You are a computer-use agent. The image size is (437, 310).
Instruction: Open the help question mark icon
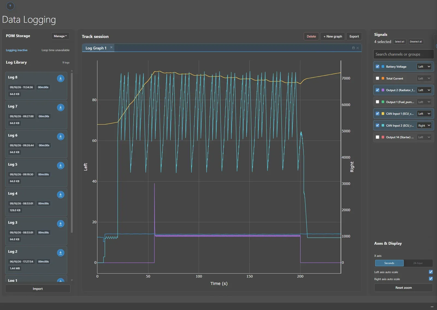click(x=10, y=6)
